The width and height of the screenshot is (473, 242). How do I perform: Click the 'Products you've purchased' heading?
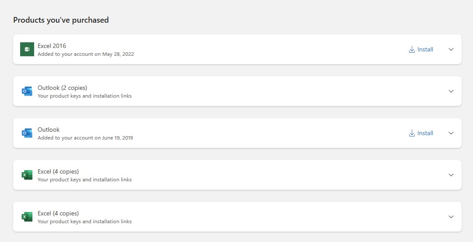[61, 20]
